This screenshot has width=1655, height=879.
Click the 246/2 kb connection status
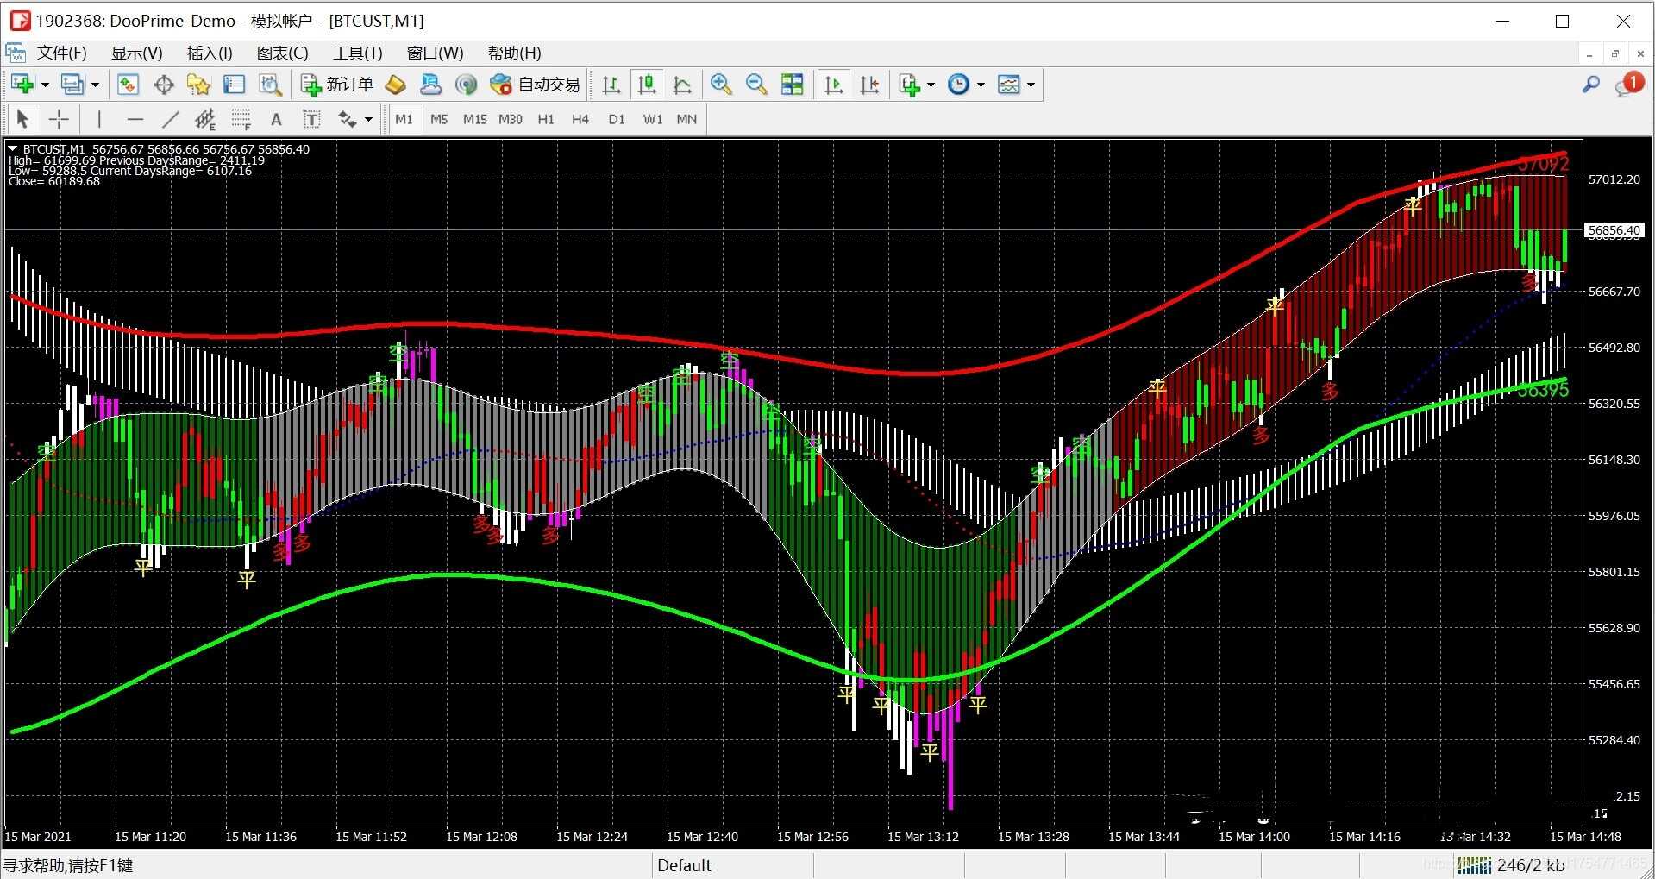[1511, 865]
